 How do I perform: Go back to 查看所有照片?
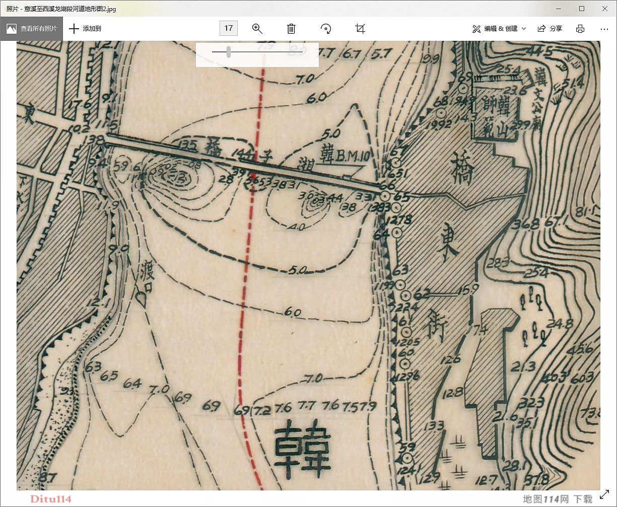pos(32,29)
